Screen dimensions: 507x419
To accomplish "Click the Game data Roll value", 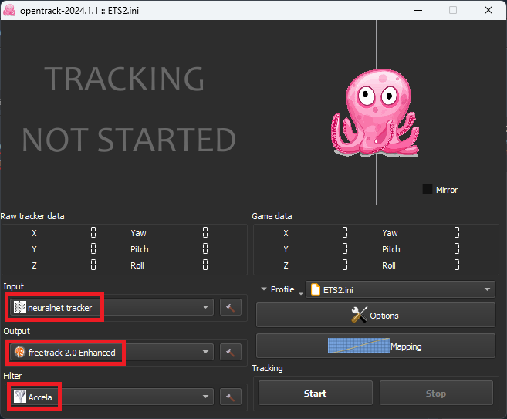I will pos(457,265).
